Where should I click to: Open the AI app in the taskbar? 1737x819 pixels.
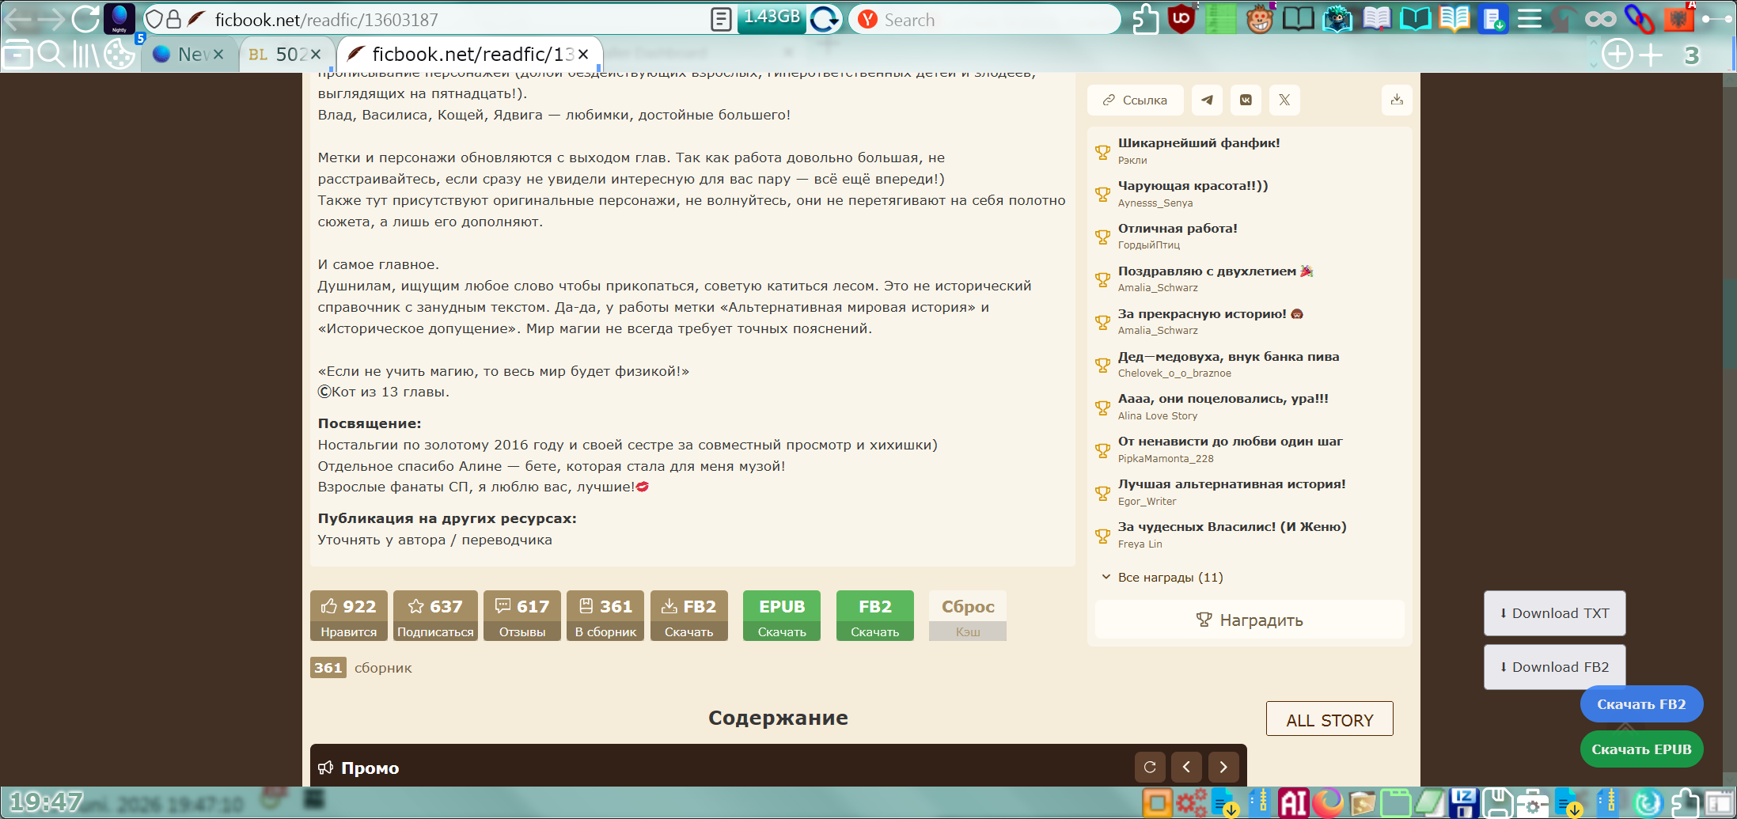pyautogui.click(x=1293, y=803)
